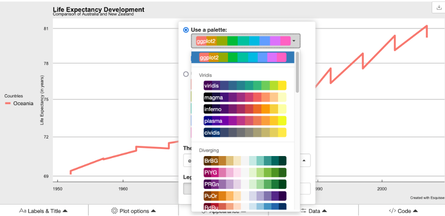The height and width of the screenshot is (216, 445).
Task: Click the download plot icon
Action: tap(437, 8)
